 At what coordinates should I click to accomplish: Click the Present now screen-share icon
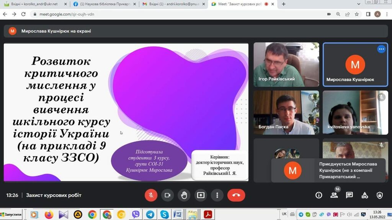(201, 195)
